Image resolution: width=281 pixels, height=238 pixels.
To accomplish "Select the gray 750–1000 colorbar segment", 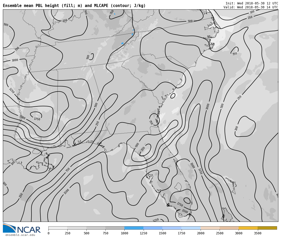I will point(115,228).
